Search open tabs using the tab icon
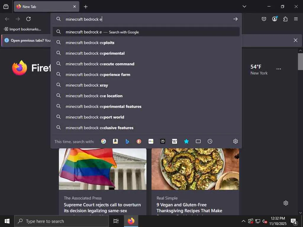 pos(198,141)
